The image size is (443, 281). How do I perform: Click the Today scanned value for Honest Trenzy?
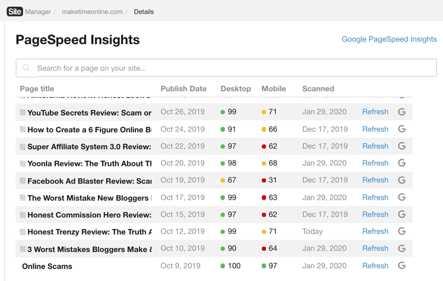coord(312,231)
